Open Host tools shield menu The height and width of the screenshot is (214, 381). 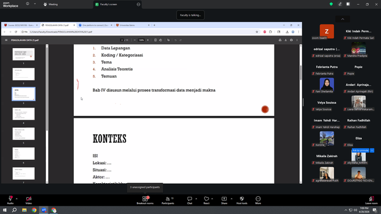tap(242, 200)
